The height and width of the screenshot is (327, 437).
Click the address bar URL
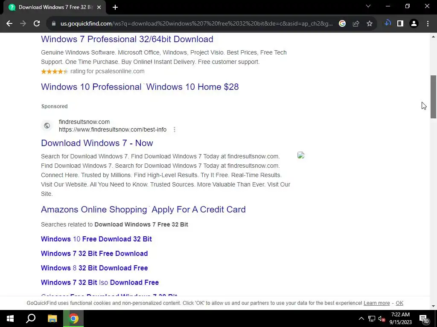(x=196, y=24)
